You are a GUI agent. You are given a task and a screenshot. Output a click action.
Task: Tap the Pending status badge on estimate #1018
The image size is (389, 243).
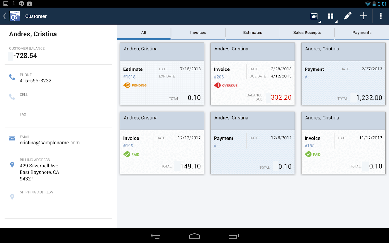tap(135, 85)
